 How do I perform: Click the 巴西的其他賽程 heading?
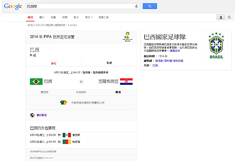(x=43, y=128)
